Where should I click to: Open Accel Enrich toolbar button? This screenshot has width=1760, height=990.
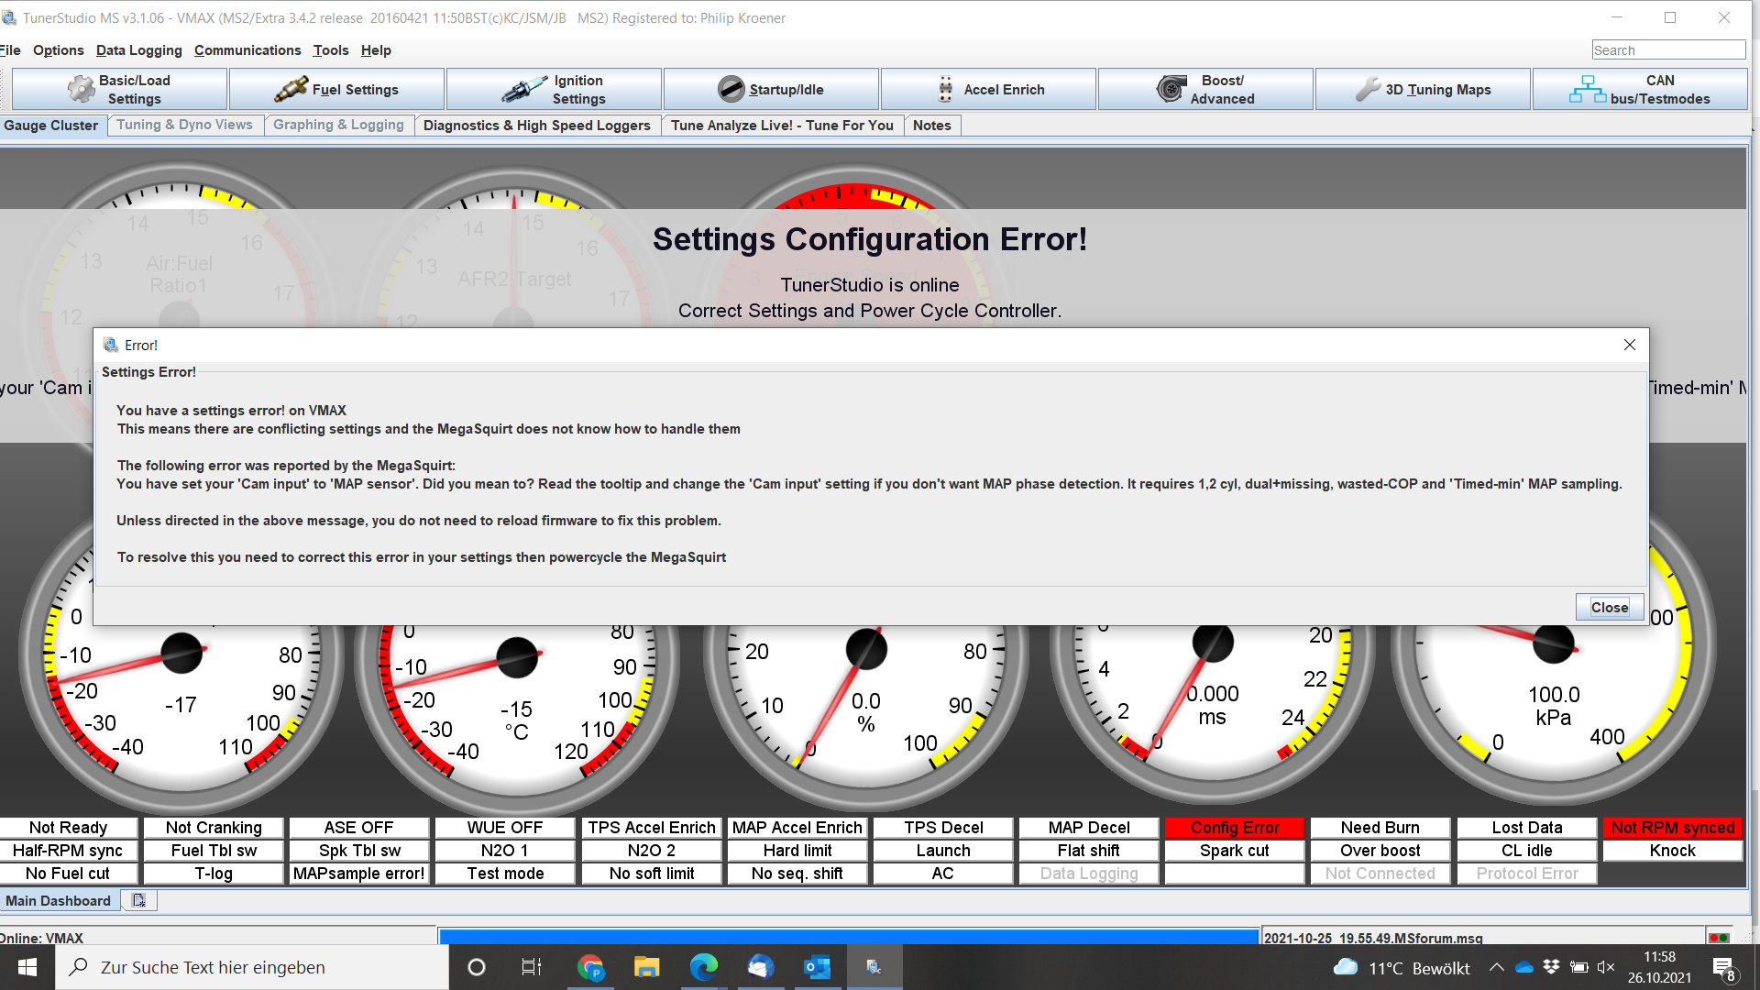tap(988, 90)
